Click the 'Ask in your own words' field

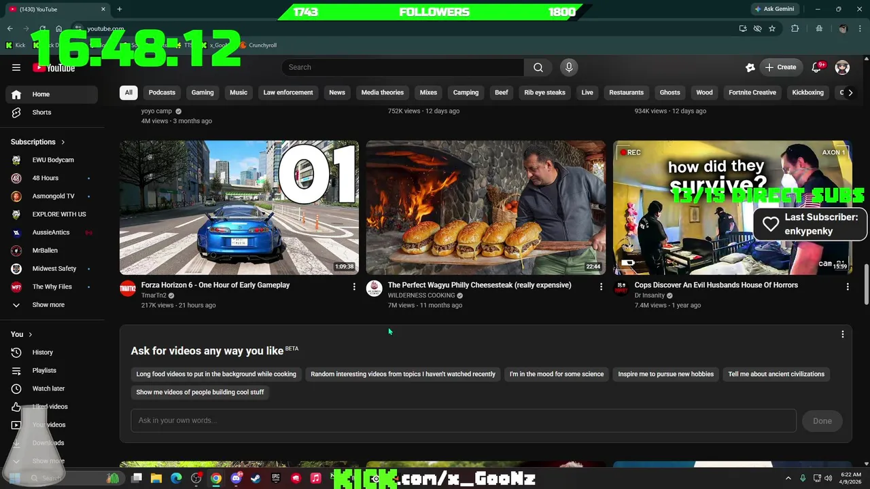tap(464, 420)
